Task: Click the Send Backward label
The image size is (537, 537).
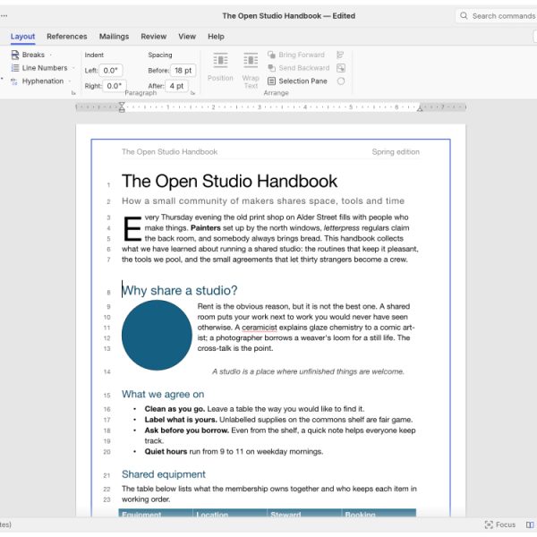Action: pos(303,68)
